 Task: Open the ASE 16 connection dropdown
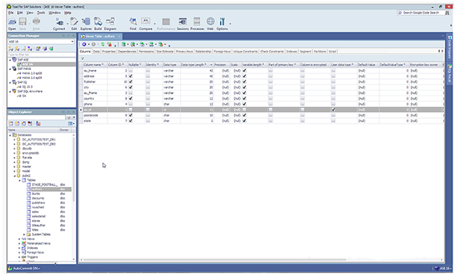[73, 42]
